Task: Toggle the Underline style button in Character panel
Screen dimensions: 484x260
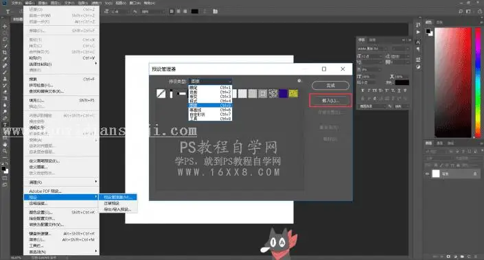Action: coord(399,91)
